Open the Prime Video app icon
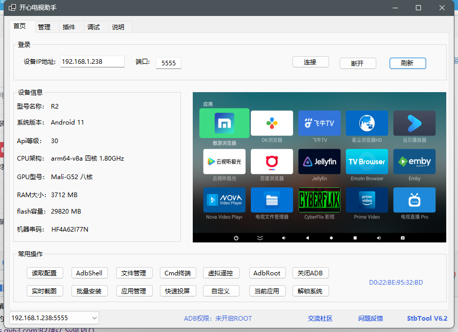 [x=367, y=200]
